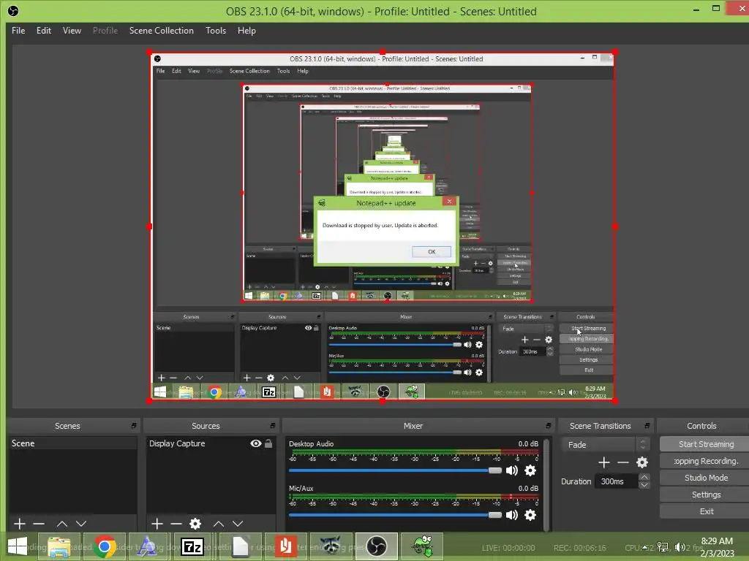Open Settings from Controls panel

(x=704, y=495)
